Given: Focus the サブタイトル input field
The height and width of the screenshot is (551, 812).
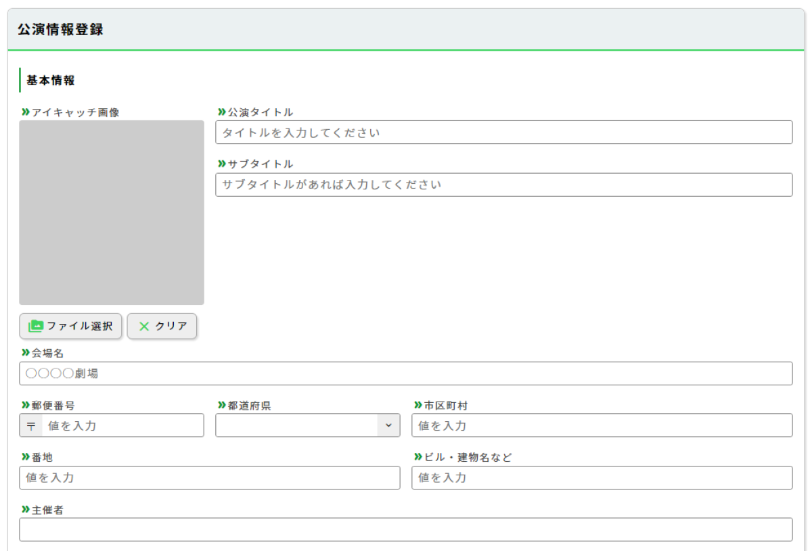Looking at the screenshot, I should click(x=503, y=185).
